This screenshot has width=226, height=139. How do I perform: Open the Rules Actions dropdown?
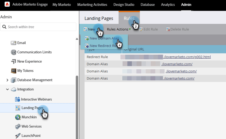click(119, 29)
